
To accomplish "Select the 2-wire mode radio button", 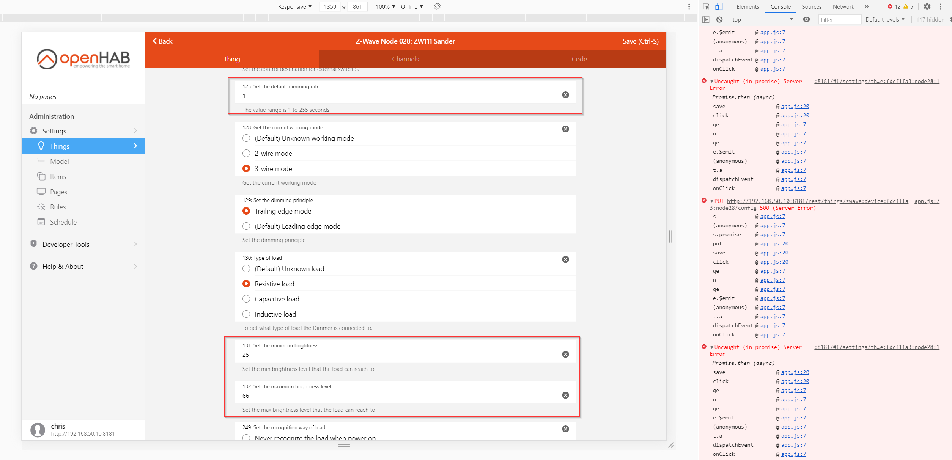I will 246,153.
